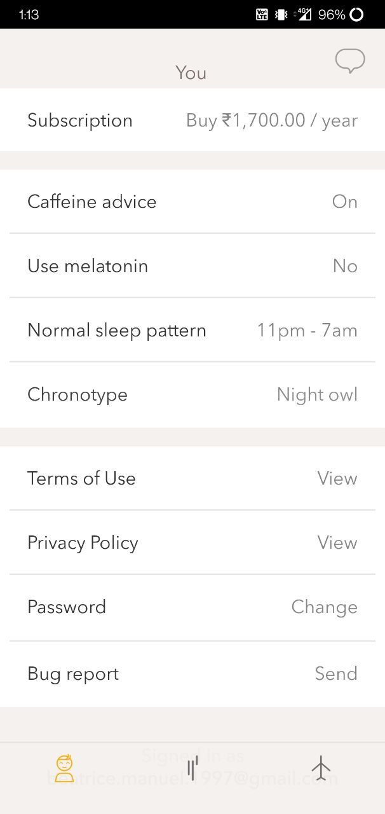The image size is (385, 814).
Task: Select the profile face icon tab
Action: 64,768
